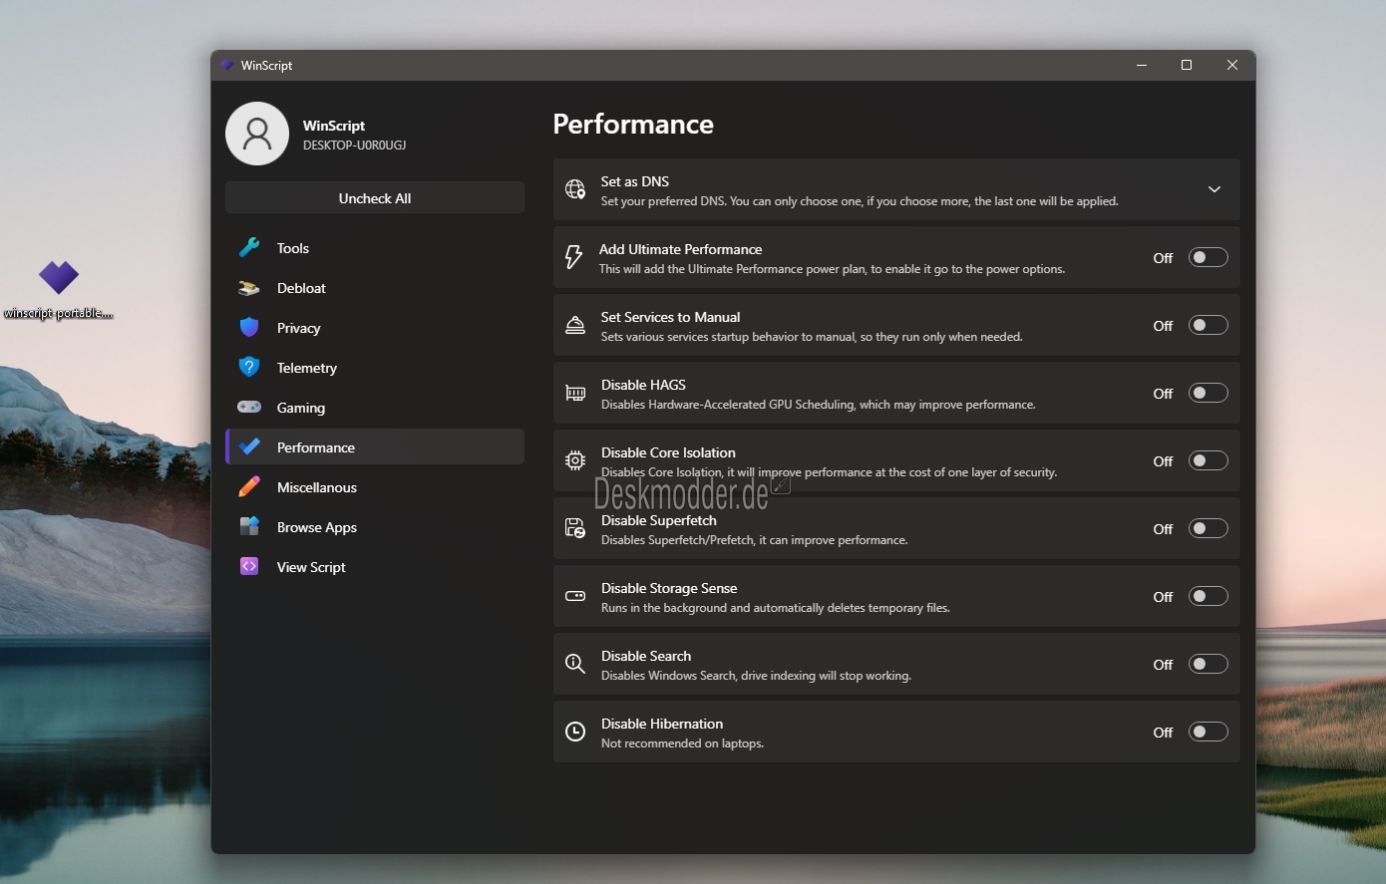Minimize the WinScript window

click(x=1142, y=65)
